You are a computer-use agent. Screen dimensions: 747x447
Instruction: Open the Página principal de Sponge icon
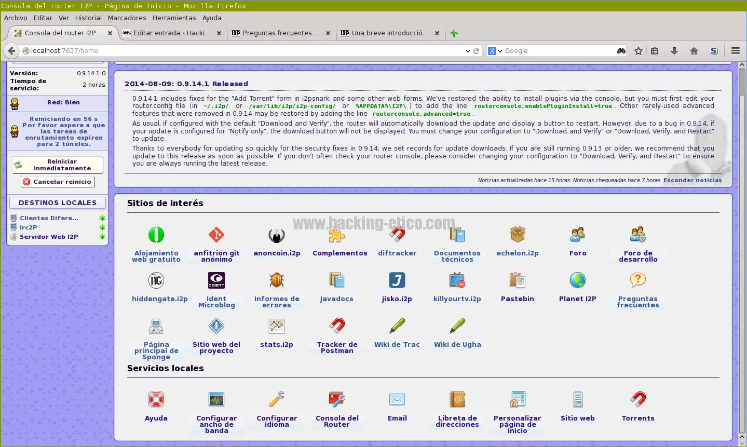click(156, 326)
